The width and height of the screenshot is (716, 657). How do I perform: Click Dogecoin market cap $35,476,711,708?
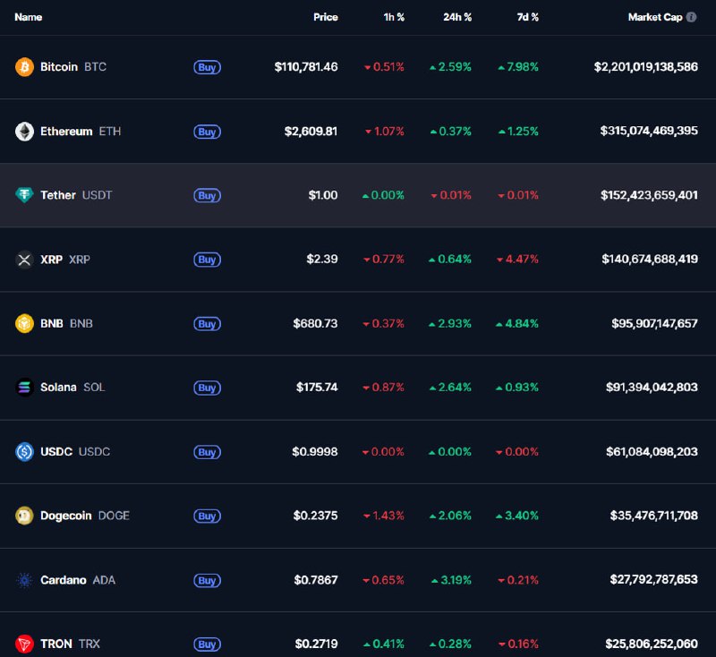click(654, 516)
